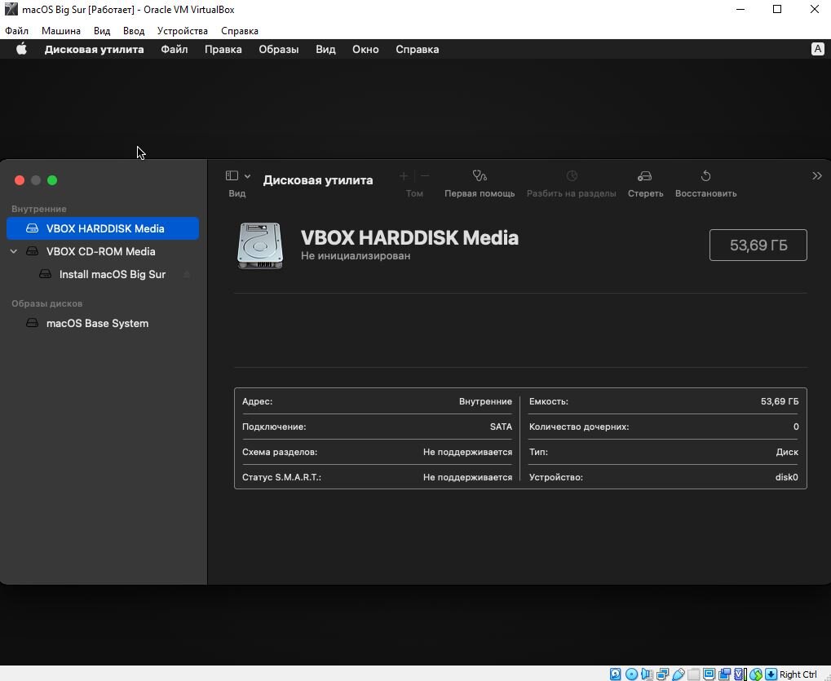Click the VirtualBox app icon in the title bar
The image size is (831, 681).
click(11, 10)
